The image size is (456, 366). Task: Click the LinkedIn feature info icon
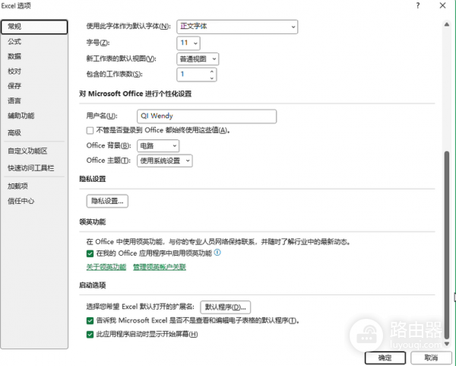pos(217,253)
